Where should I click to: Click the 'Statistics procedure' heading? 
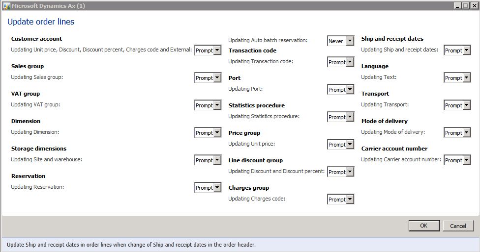pyautogui.click(x=257, y=105)
